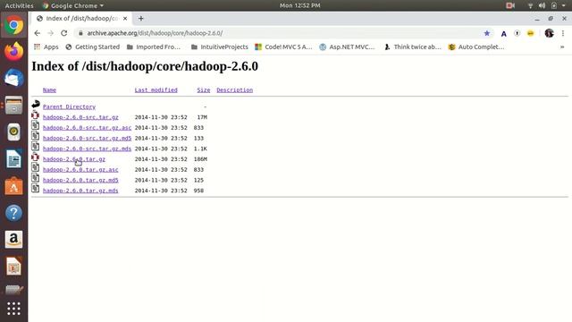The image size is (572, 322).
Task: Open the hadoop-2.6.0.tar.gz.mds link
Action: point(80,191)
